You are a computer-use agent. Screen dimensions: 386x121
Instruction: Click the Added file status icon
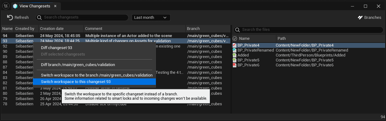click(x=234, y=55)
